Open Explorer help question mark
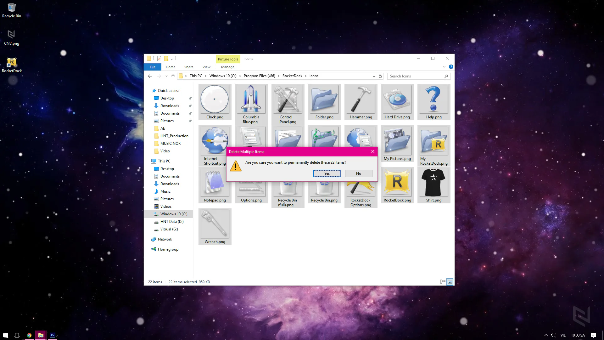The image size is (604, 340). coord(451,67)
